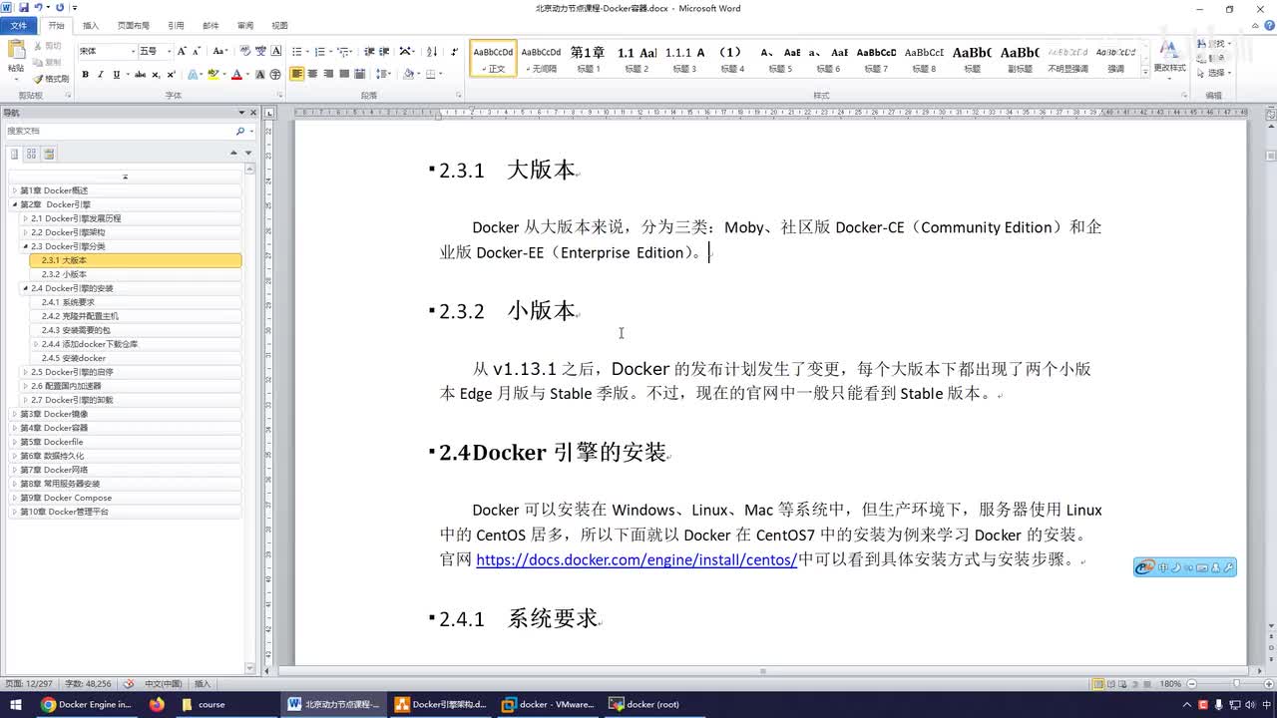Open the docs.docker.com install centos link
The height and width of the screenshot is (718, 1277).
coord(637,559)
